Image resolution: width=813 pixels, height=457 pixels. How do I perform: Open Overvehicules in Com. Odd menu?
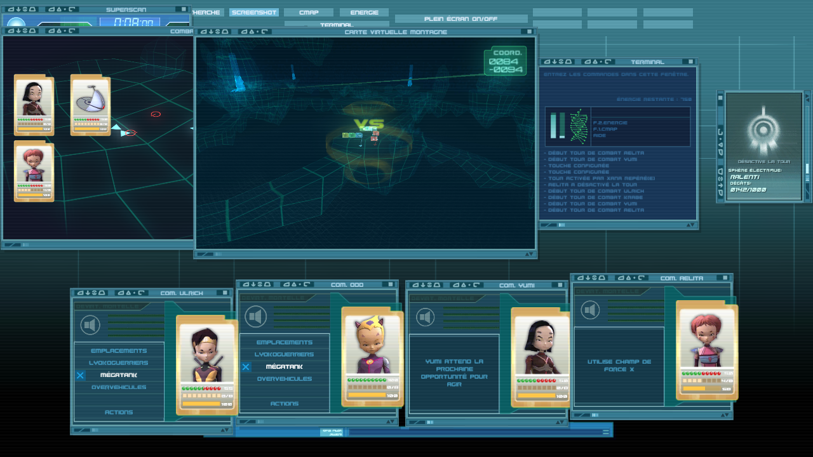(284, 379)
